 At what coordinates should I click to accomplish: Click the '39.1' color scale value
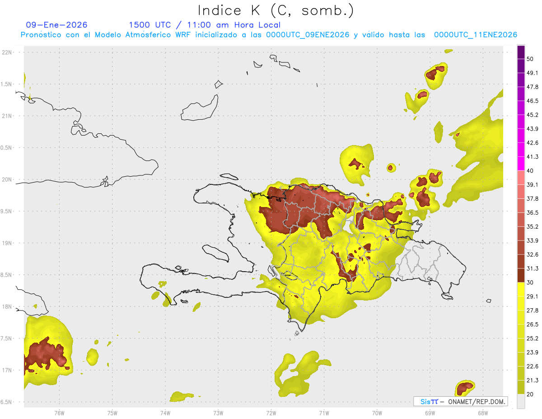pos(533,184)
